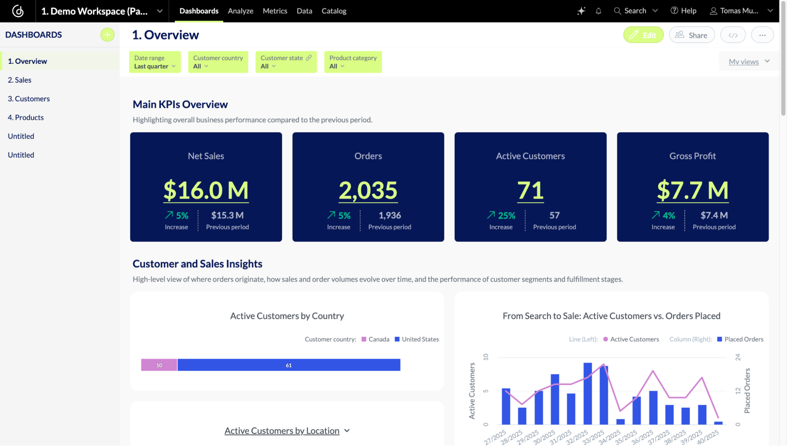Open the Metrics tab

pyautogui.click(x=275, y=11)
